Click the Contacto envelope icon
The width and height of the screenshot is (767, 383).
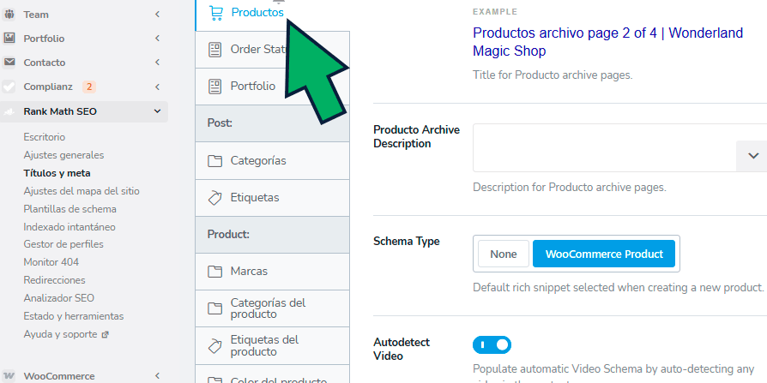point(9,63)
